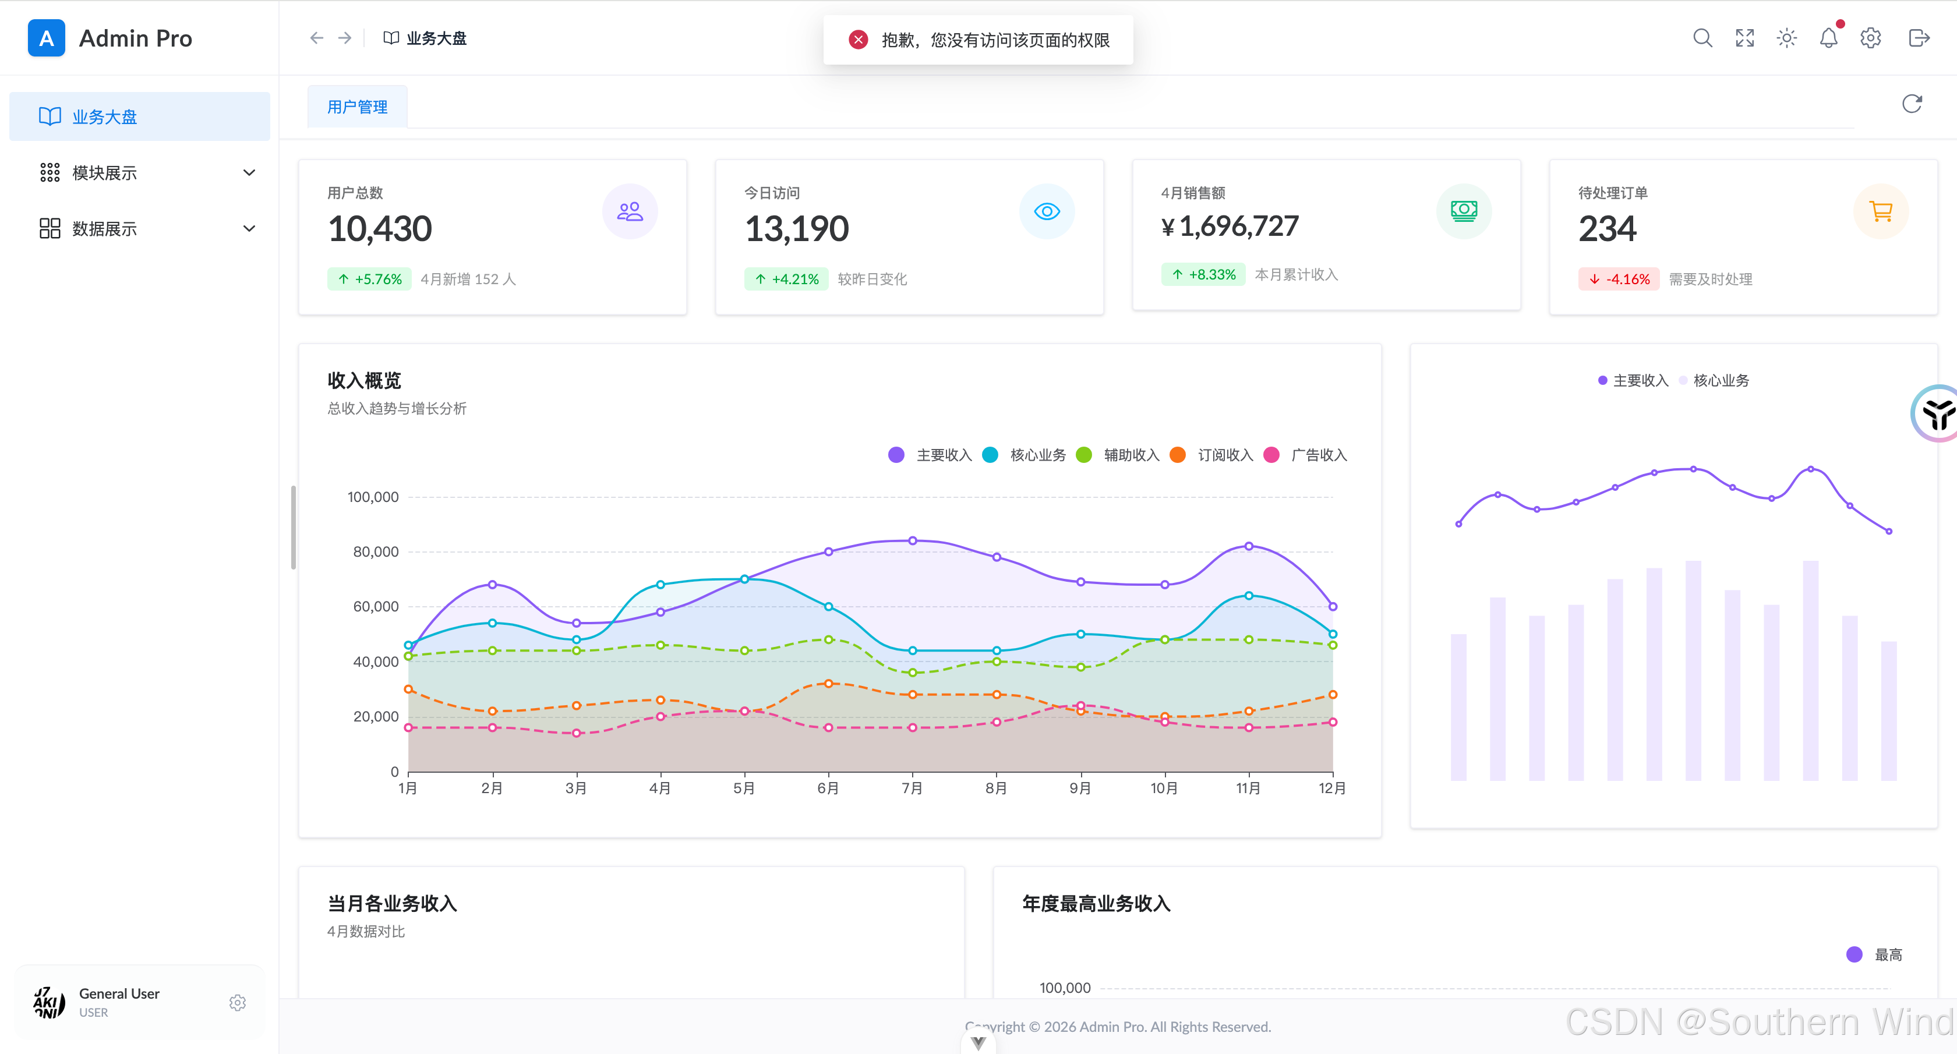Image resolution: width=1957 pixels, height=1054 pixels.
Task: Click the Admin Pro logo
Action: [x=47, y=38]
